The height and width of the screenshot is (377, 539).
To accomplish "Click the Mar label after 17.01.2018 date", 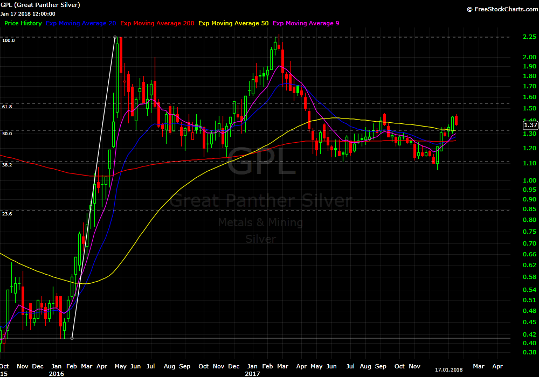I will pyautogui.click(x=479, y=366).
